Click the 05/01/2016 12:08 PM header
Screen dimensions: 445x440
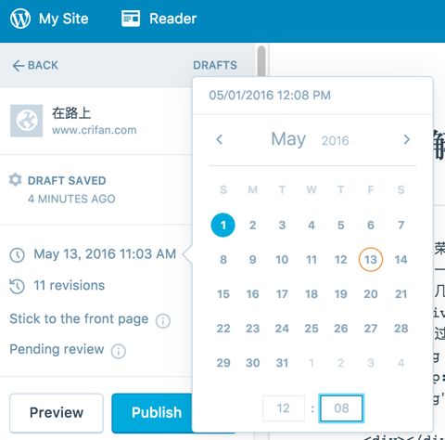pyautogui.click(x=270, y=96)
